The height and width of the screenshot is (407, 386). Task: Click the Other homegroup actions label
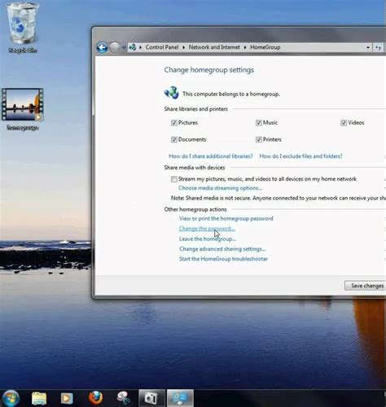point(195,209)
